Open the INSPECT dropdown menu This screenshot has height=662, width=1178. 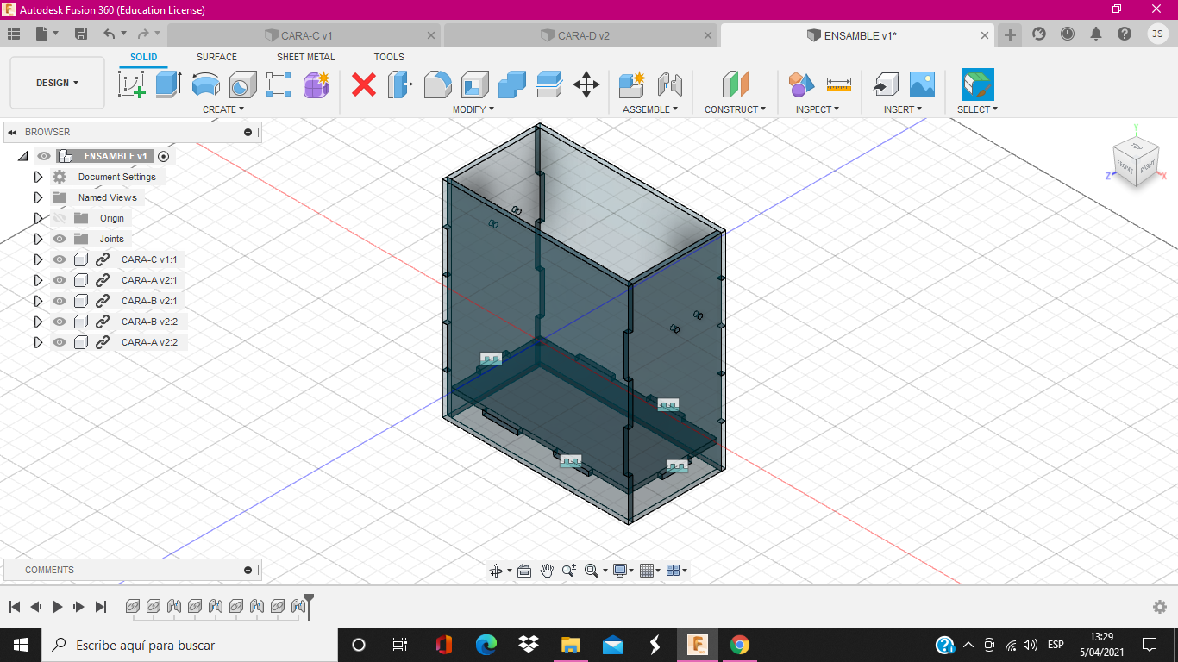pyautogui.click(x=818, y=109)
